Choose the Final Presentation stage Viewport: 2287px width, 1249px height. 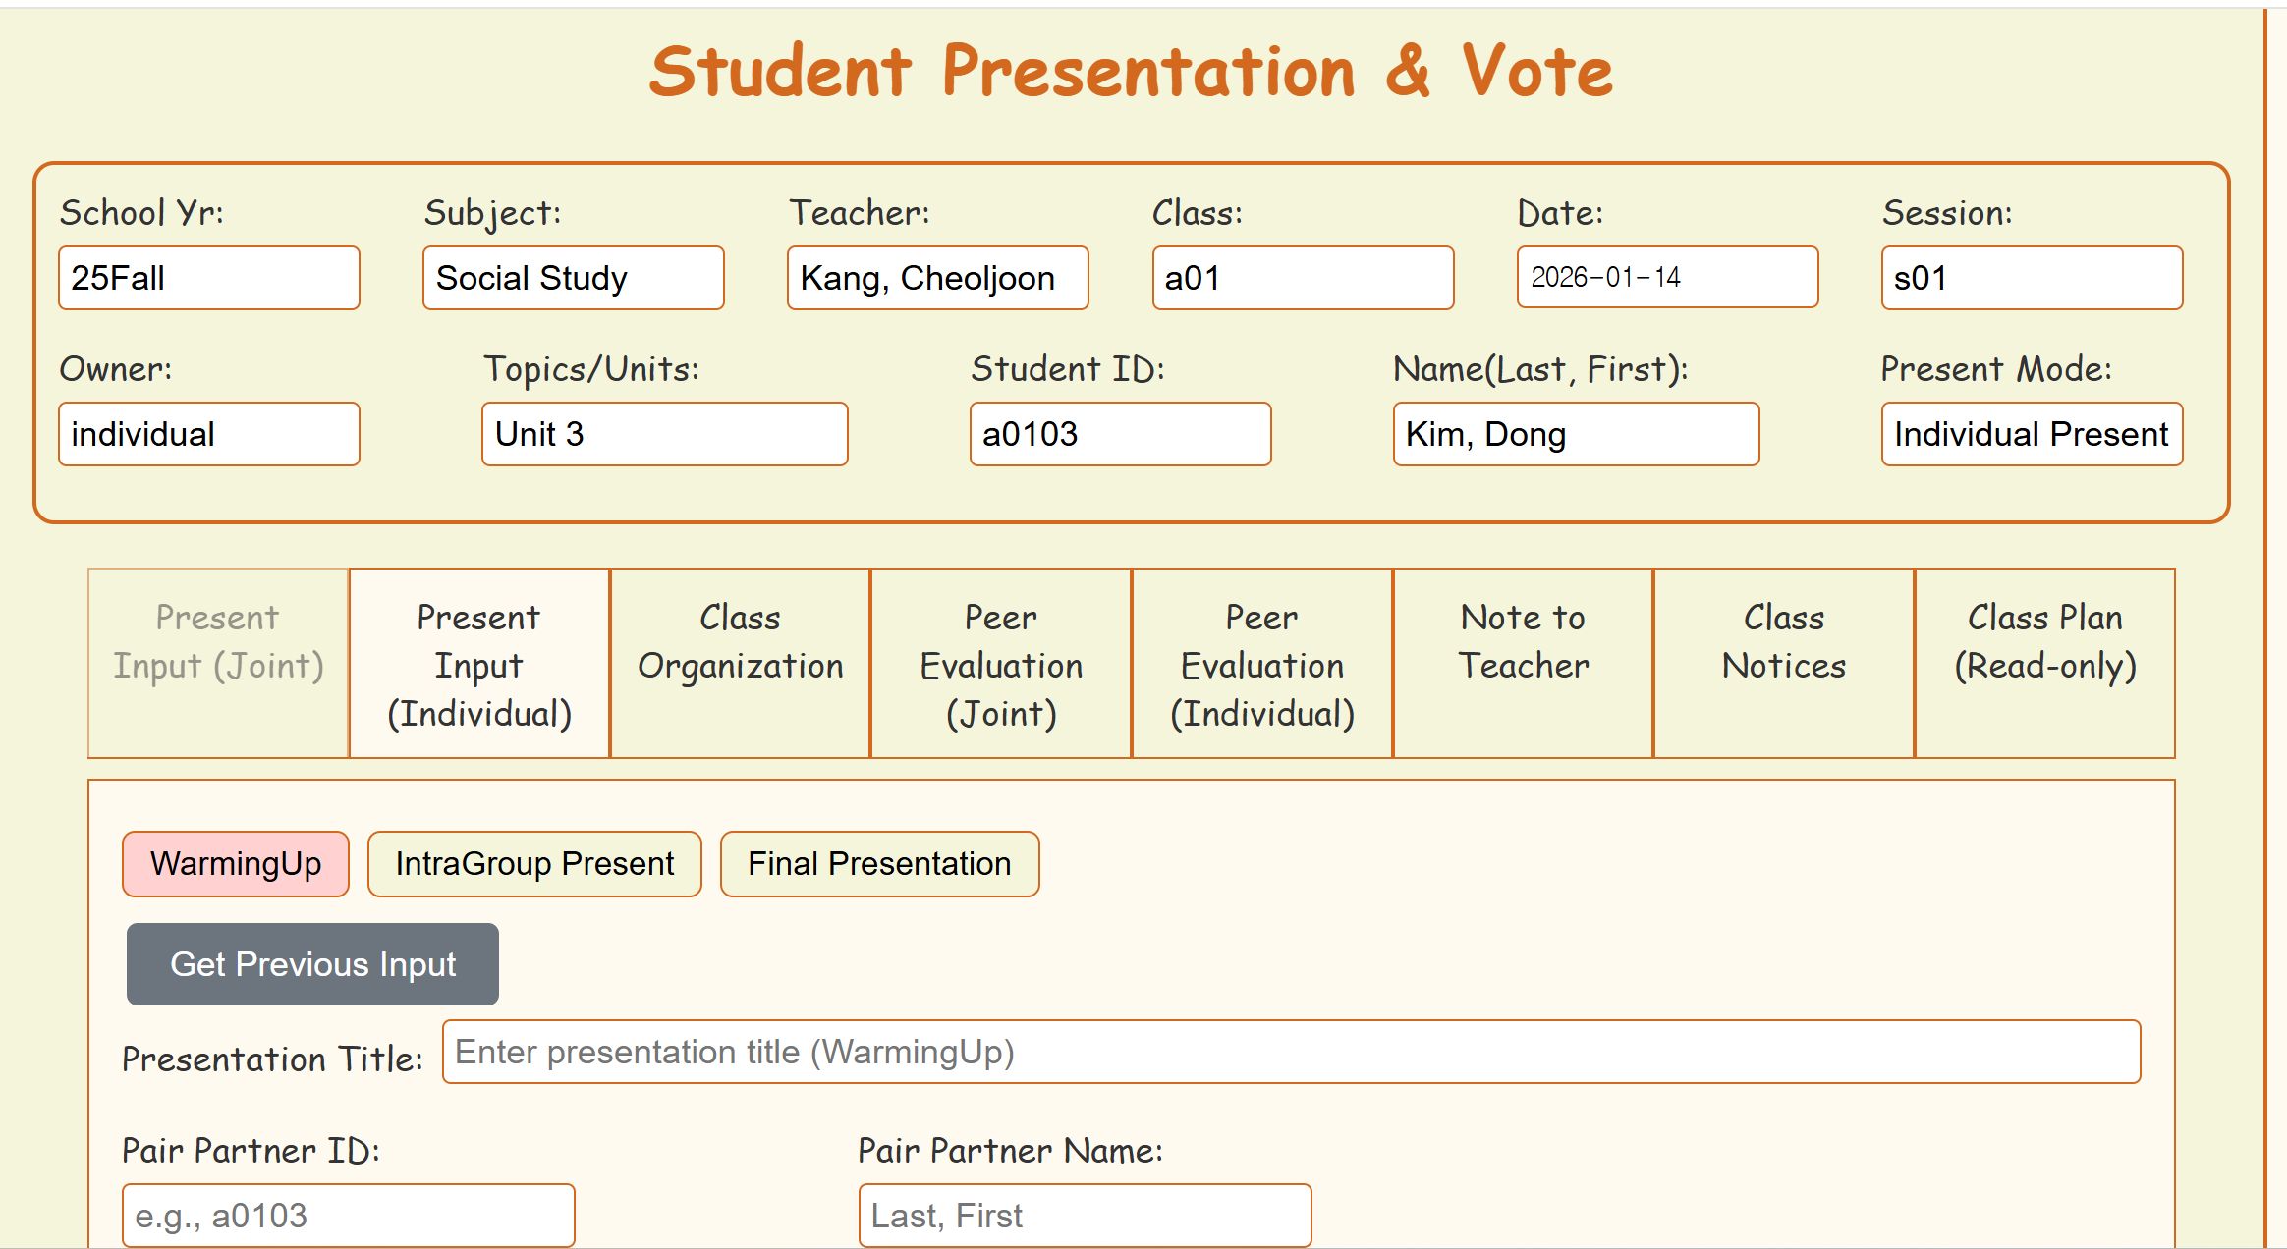pyautogui.click(x=879, y=864)
